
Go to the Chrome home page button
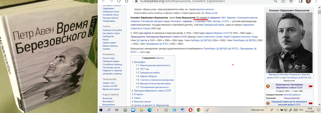pyautogui.click(x=127, y=1)
